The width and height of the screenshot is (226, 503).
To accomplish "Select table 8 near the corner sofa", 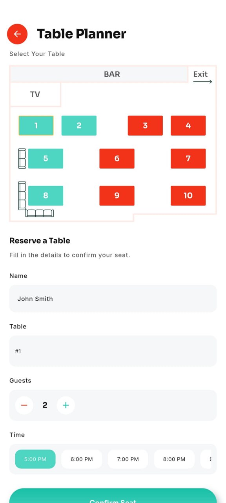I will coord(46,195).
